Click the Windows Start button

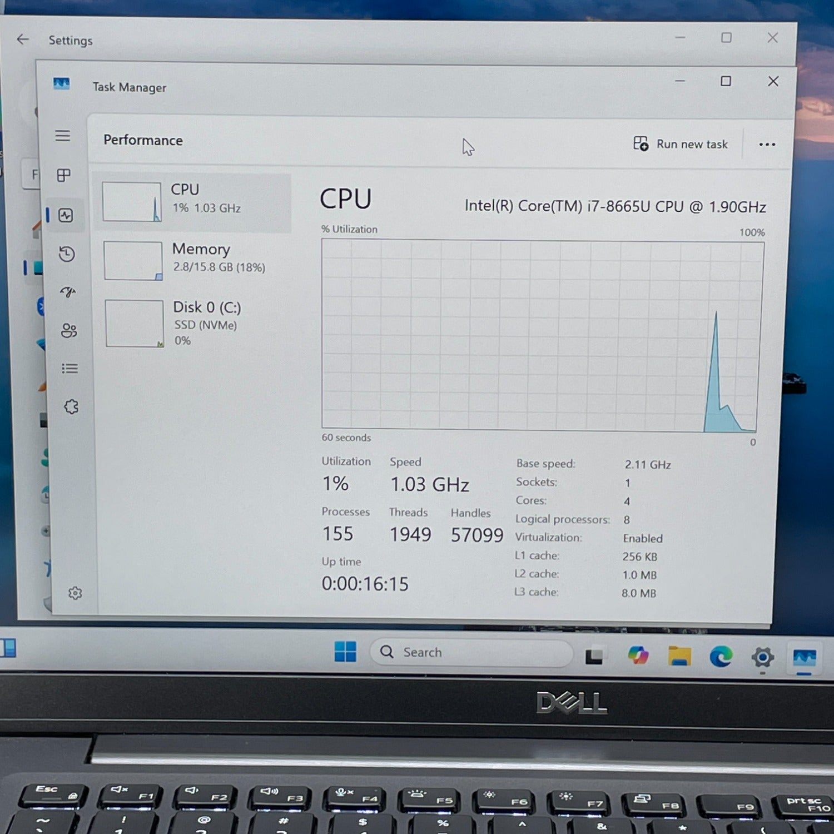(x=345, y=652)
